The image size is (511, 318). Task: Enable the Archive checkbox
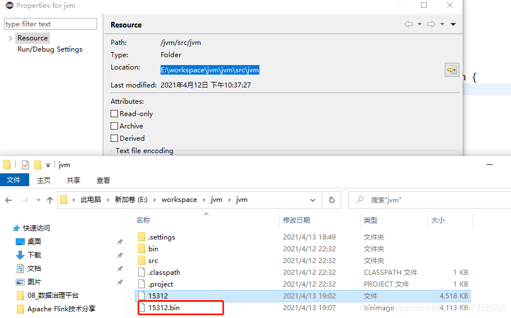(114, 126)
